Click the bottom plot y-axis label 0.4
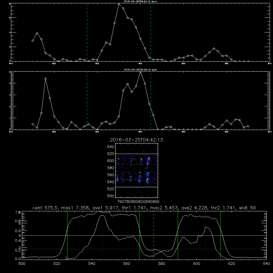273x273 pixels. point(18,241)
